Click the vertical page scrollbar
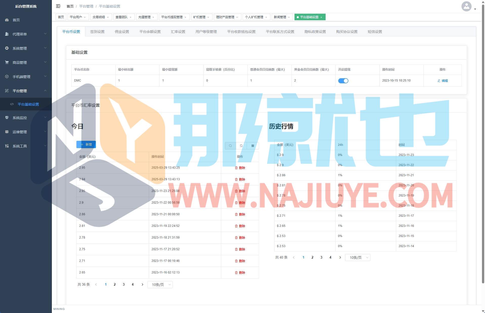Image resolution: width=485 pixels, height=313 pixels. point(483,152)
